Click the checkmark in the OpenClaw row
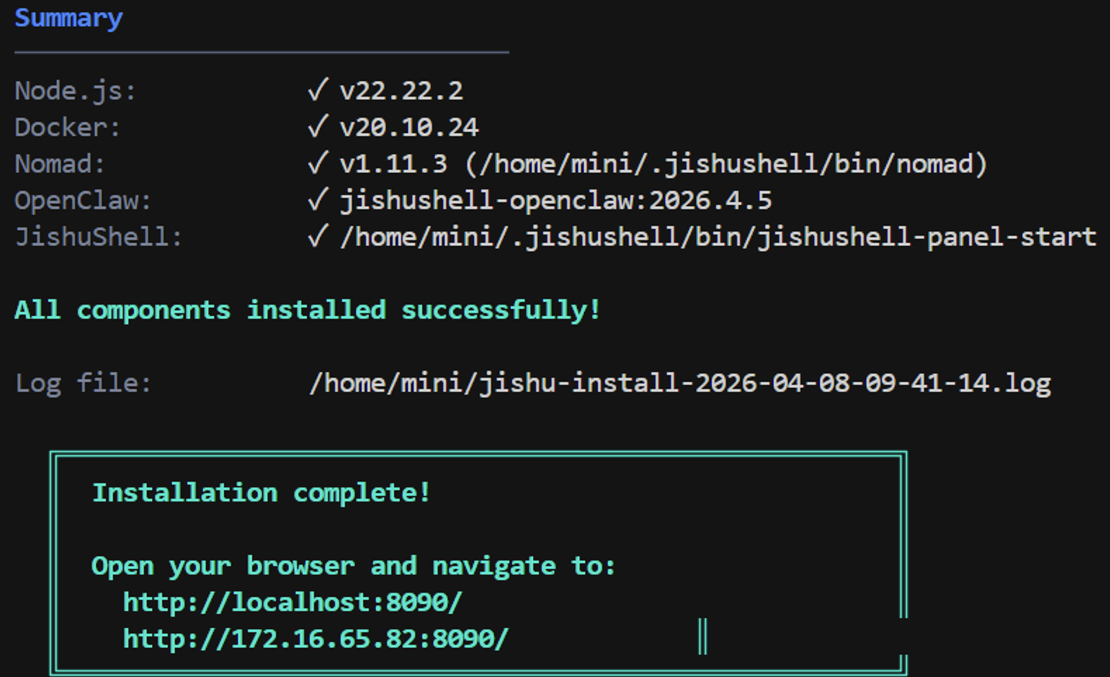The width and height of the screenshot is (1110, 677). pos(318,199)
